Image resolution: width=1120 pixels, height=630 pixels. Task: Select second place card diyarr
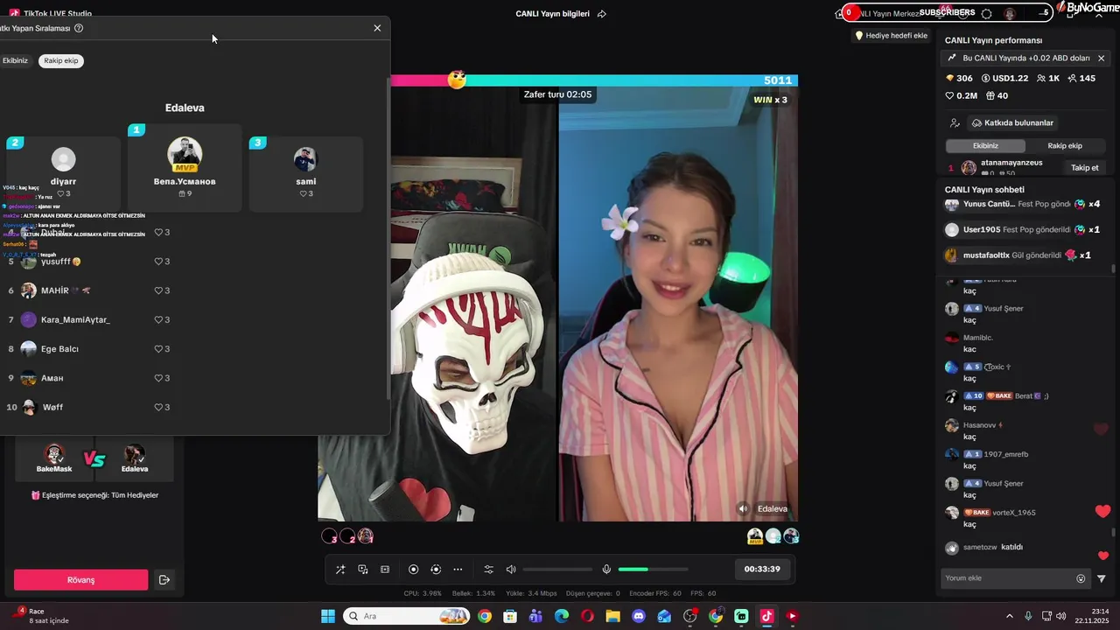(63, 174)
